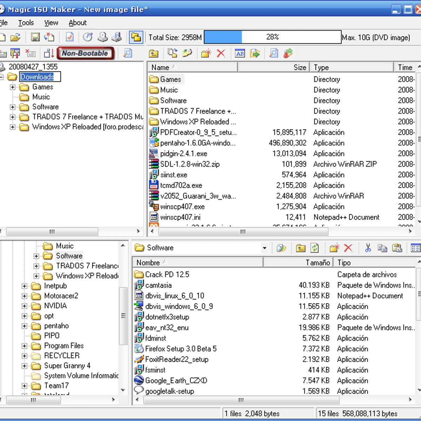Select Crack PD 12.5 folder

pyautogui.click(x=167, y=274)
